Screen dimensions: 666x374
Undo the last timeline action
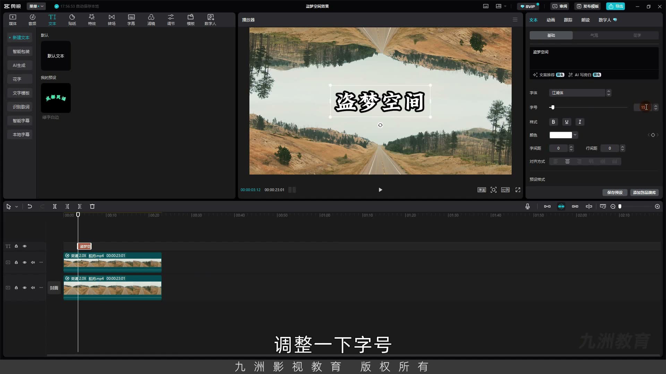point(30,206)
